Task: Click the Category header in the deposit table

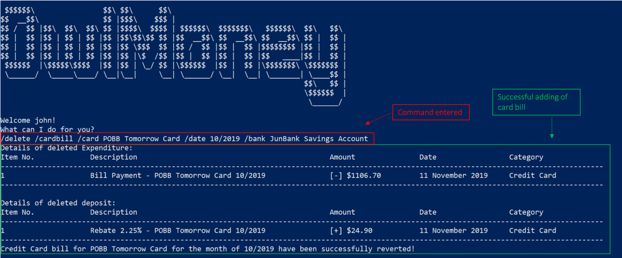Action: (526, 212)
